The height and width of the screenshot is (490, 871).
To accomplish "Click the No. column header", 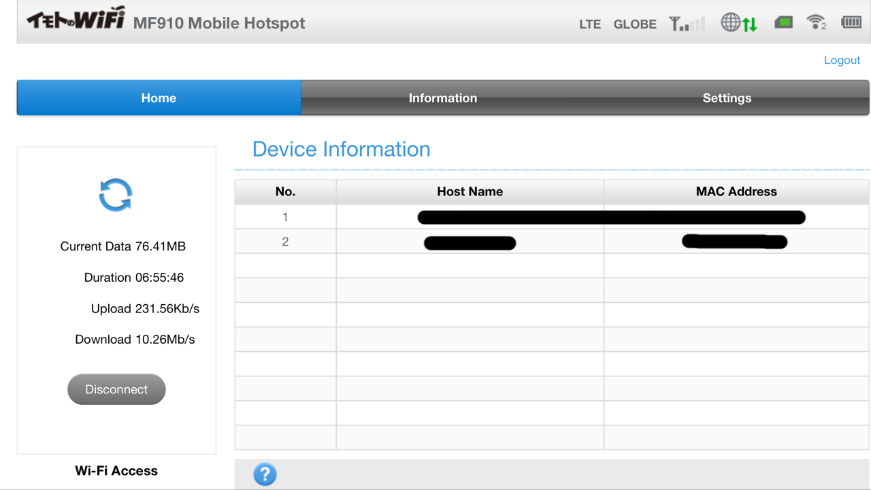I will tap(285, 192).
